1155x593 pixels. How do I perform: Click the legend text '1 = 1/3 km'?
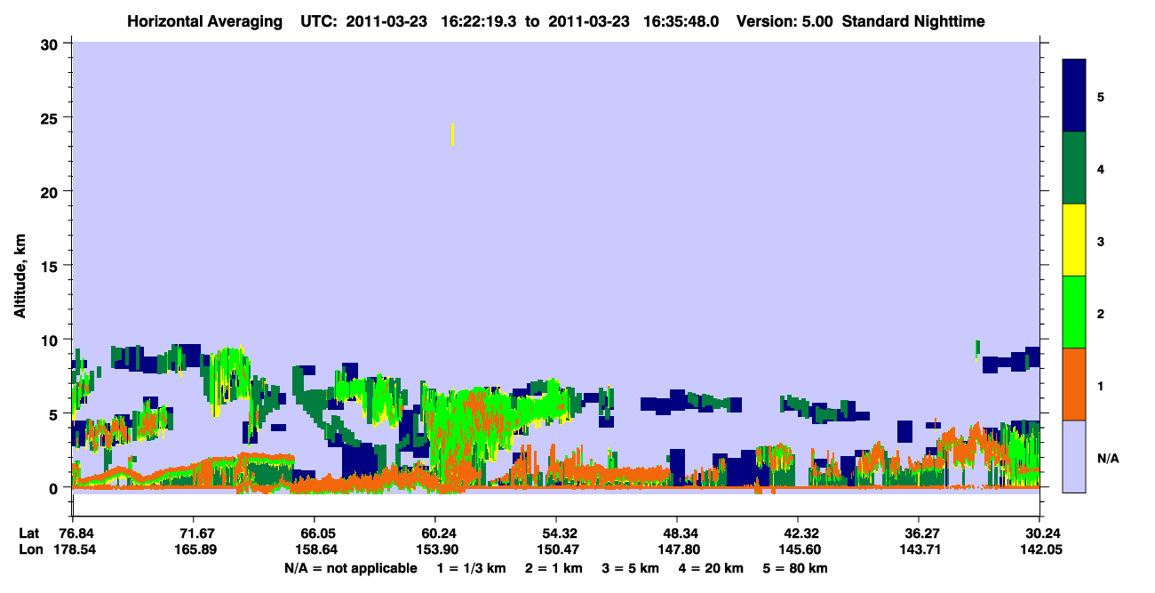[472, 568]
